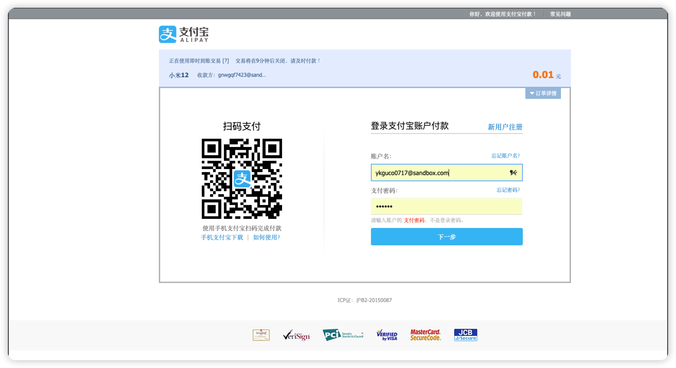Screen dimensions: 676x368
Task: Click the 登录支付宝账户付款 heading
Action: coord(410,126)
